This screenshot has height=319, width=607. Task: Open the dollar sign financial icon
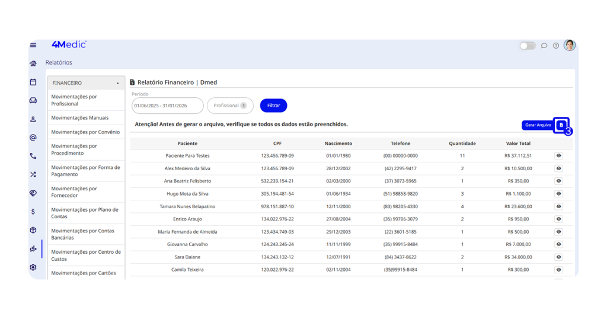click(33, 212)
